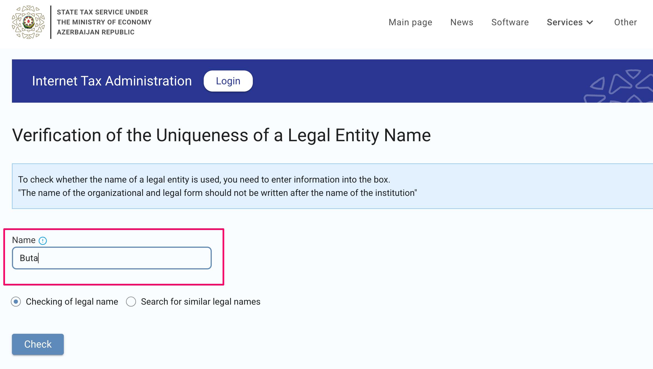Click the Verification of Uniqueness page heading
Image resolution: width=653 pixels, height=369 pixels.
[221, 135]
